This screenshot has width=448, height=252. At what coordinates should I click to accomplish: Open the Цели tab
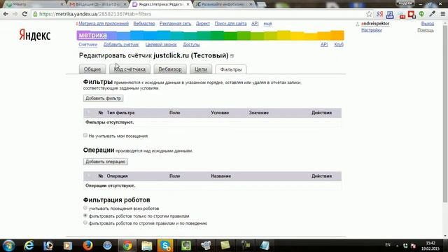[x=201, y=69]
